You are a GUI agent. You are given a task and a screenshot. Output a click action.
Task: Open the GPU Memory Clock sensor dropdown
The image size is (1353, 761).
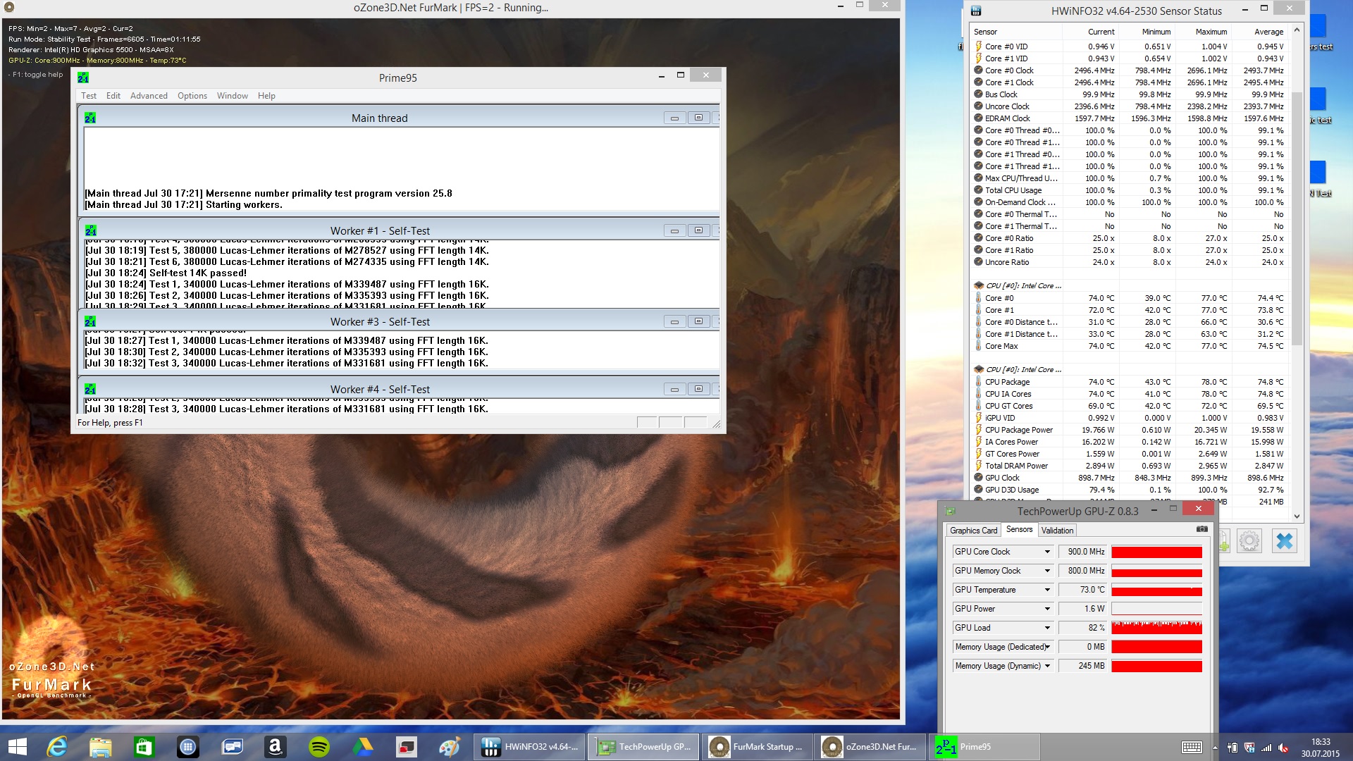pos(1047,571)
